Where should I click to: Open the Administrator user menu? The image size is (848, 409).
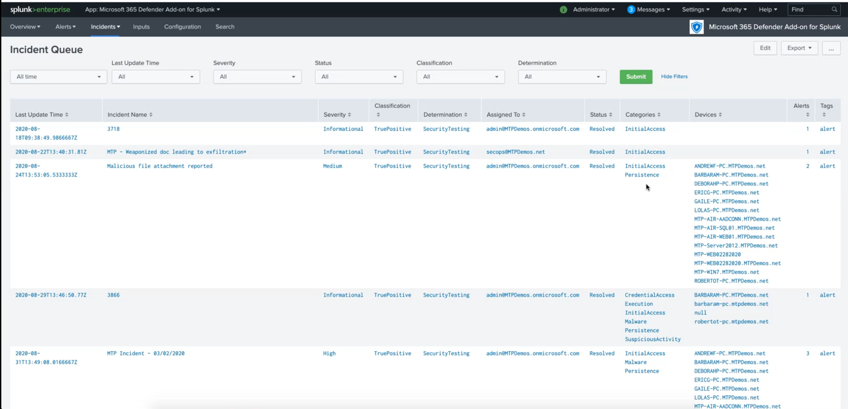[x=594, y=9]
